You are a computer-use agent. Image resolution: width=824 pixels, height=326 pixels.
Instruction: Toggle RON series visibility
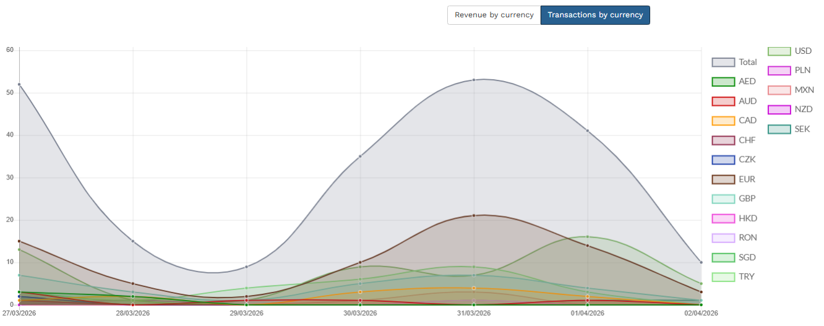tap(734, 238)
